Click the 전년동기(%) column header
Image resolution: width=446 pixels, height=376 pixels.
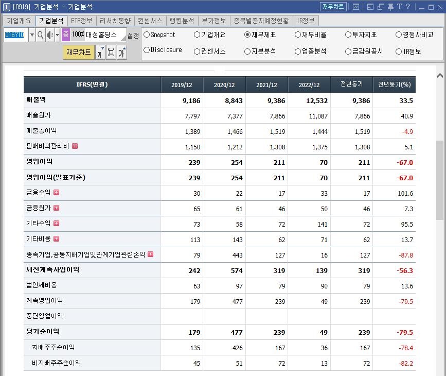394,84
